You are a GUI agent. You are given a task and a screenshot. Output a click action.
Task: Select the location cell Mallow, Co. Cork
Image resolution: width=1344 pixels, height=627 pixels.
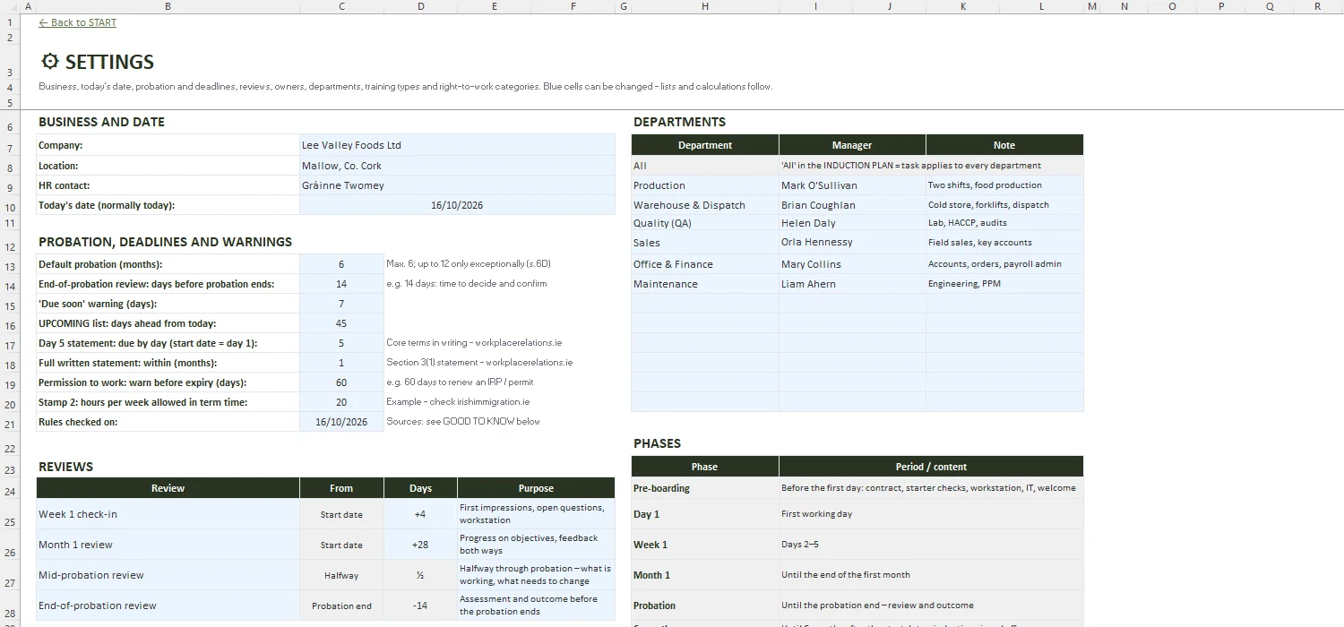click(457, 166)
